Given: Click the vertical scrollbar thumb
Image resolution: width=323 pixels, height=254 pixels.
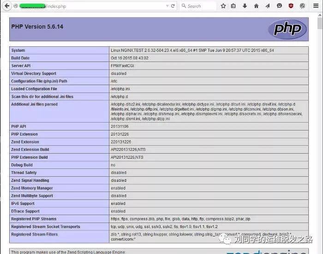Looking at the screenshot, I should (x=320, y=23).
